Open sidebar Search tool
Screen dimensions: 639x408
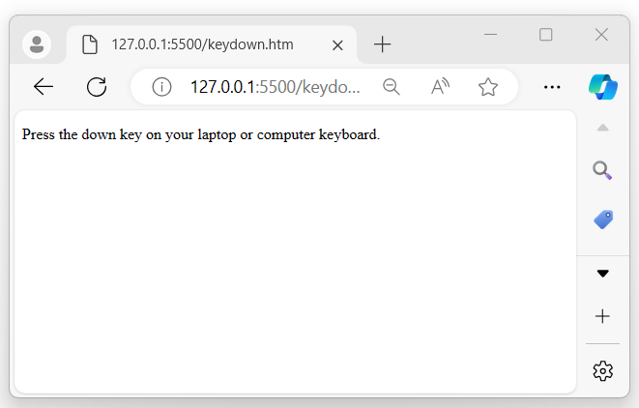point(602,171)
